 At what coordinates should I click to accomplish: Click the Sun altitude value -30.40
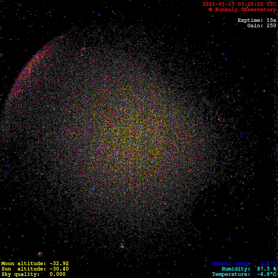(59, 269)
